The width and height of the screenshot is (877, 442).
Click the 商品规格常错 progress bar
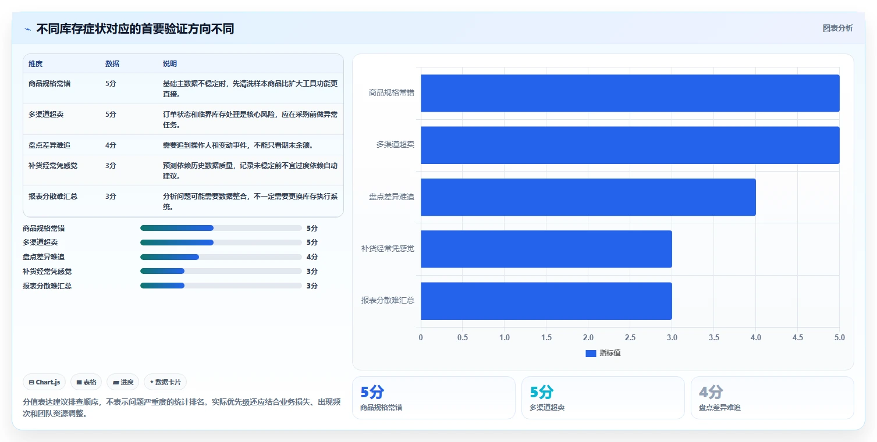[x=221, y=228]
